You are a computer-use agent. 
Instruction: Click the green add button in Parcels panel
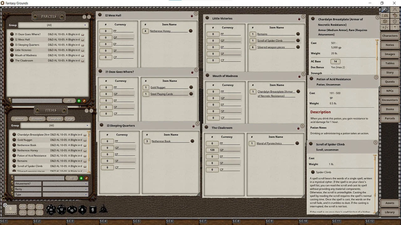(x=79, y=101)
